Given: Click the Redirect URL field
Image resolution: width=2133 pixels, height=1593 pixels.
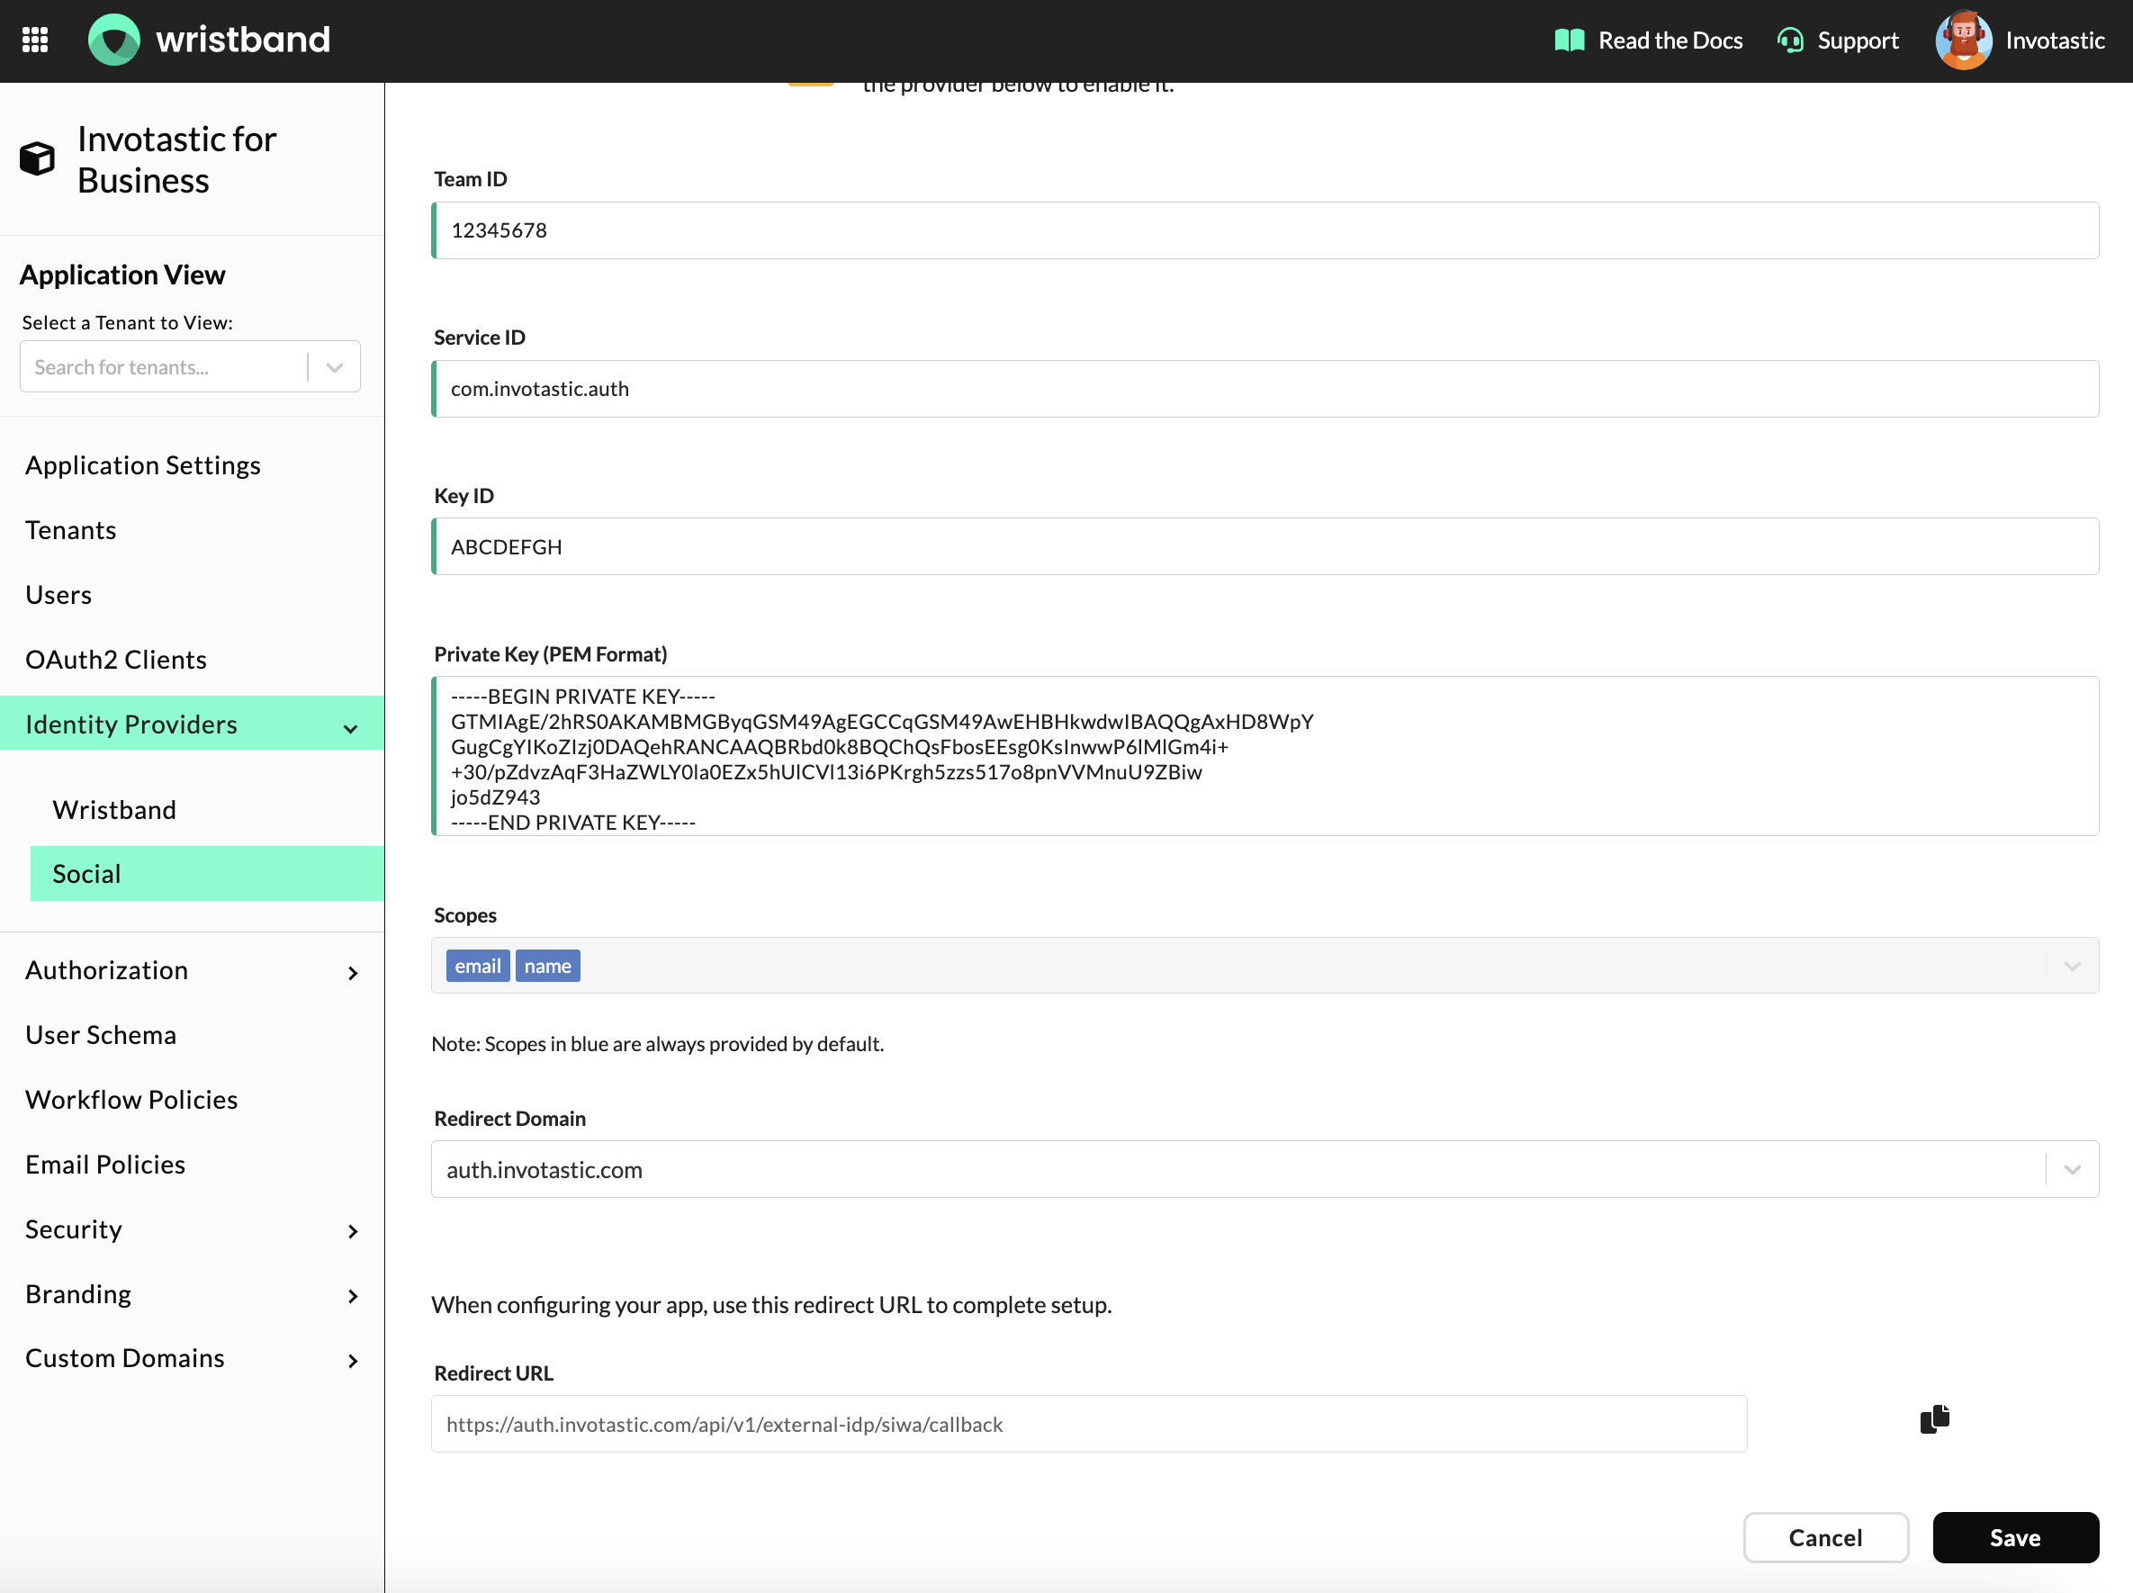Looking at the screenshot, I should [x=1089, y=1424].
